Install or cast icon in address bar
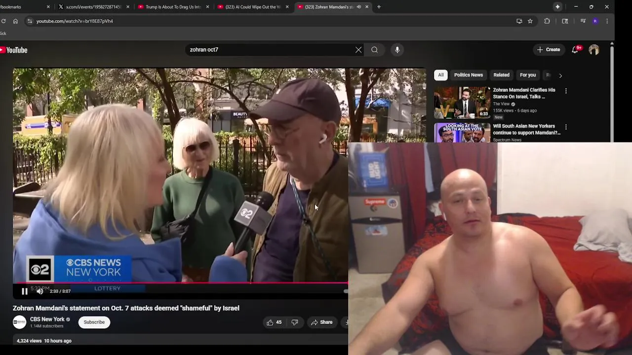This screenshot has height=355, width=632. click(x=519, y=21)
